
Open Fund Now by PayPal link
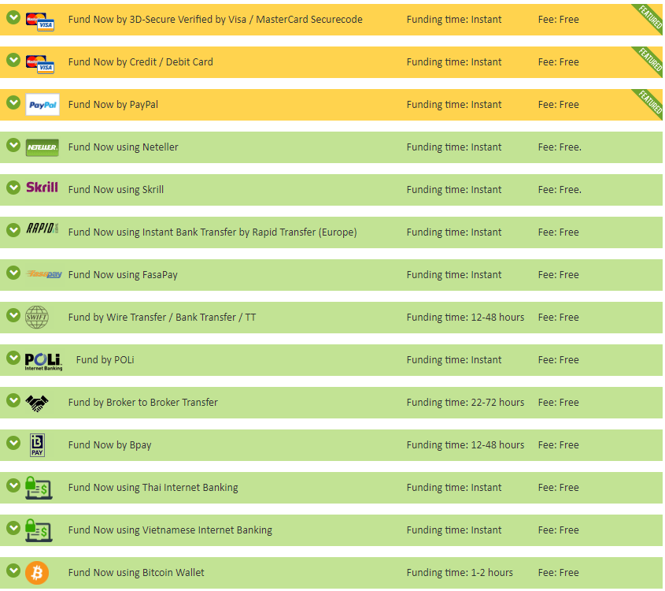pos(113,105)
